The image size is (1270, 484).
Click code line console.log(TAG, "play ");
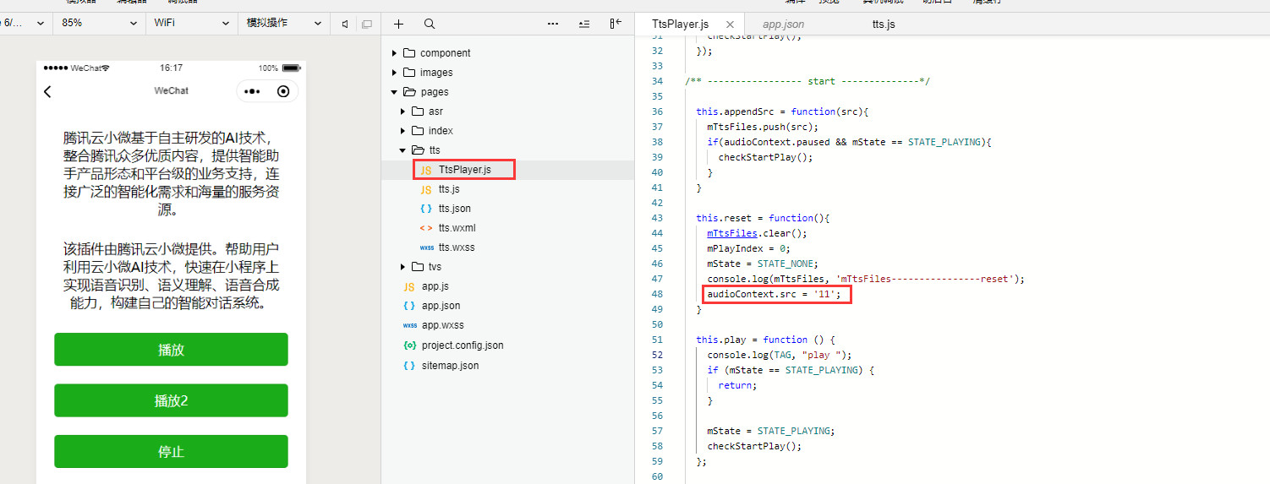coord(780,355)
